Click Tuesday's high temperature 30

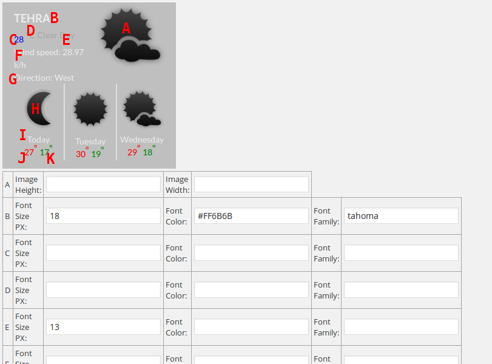coord(81,154)
